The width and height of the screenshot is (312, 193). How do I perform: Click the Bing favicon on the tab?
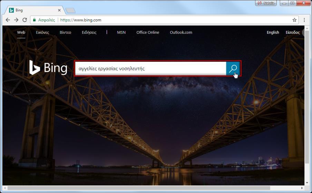tap(11, 10)
